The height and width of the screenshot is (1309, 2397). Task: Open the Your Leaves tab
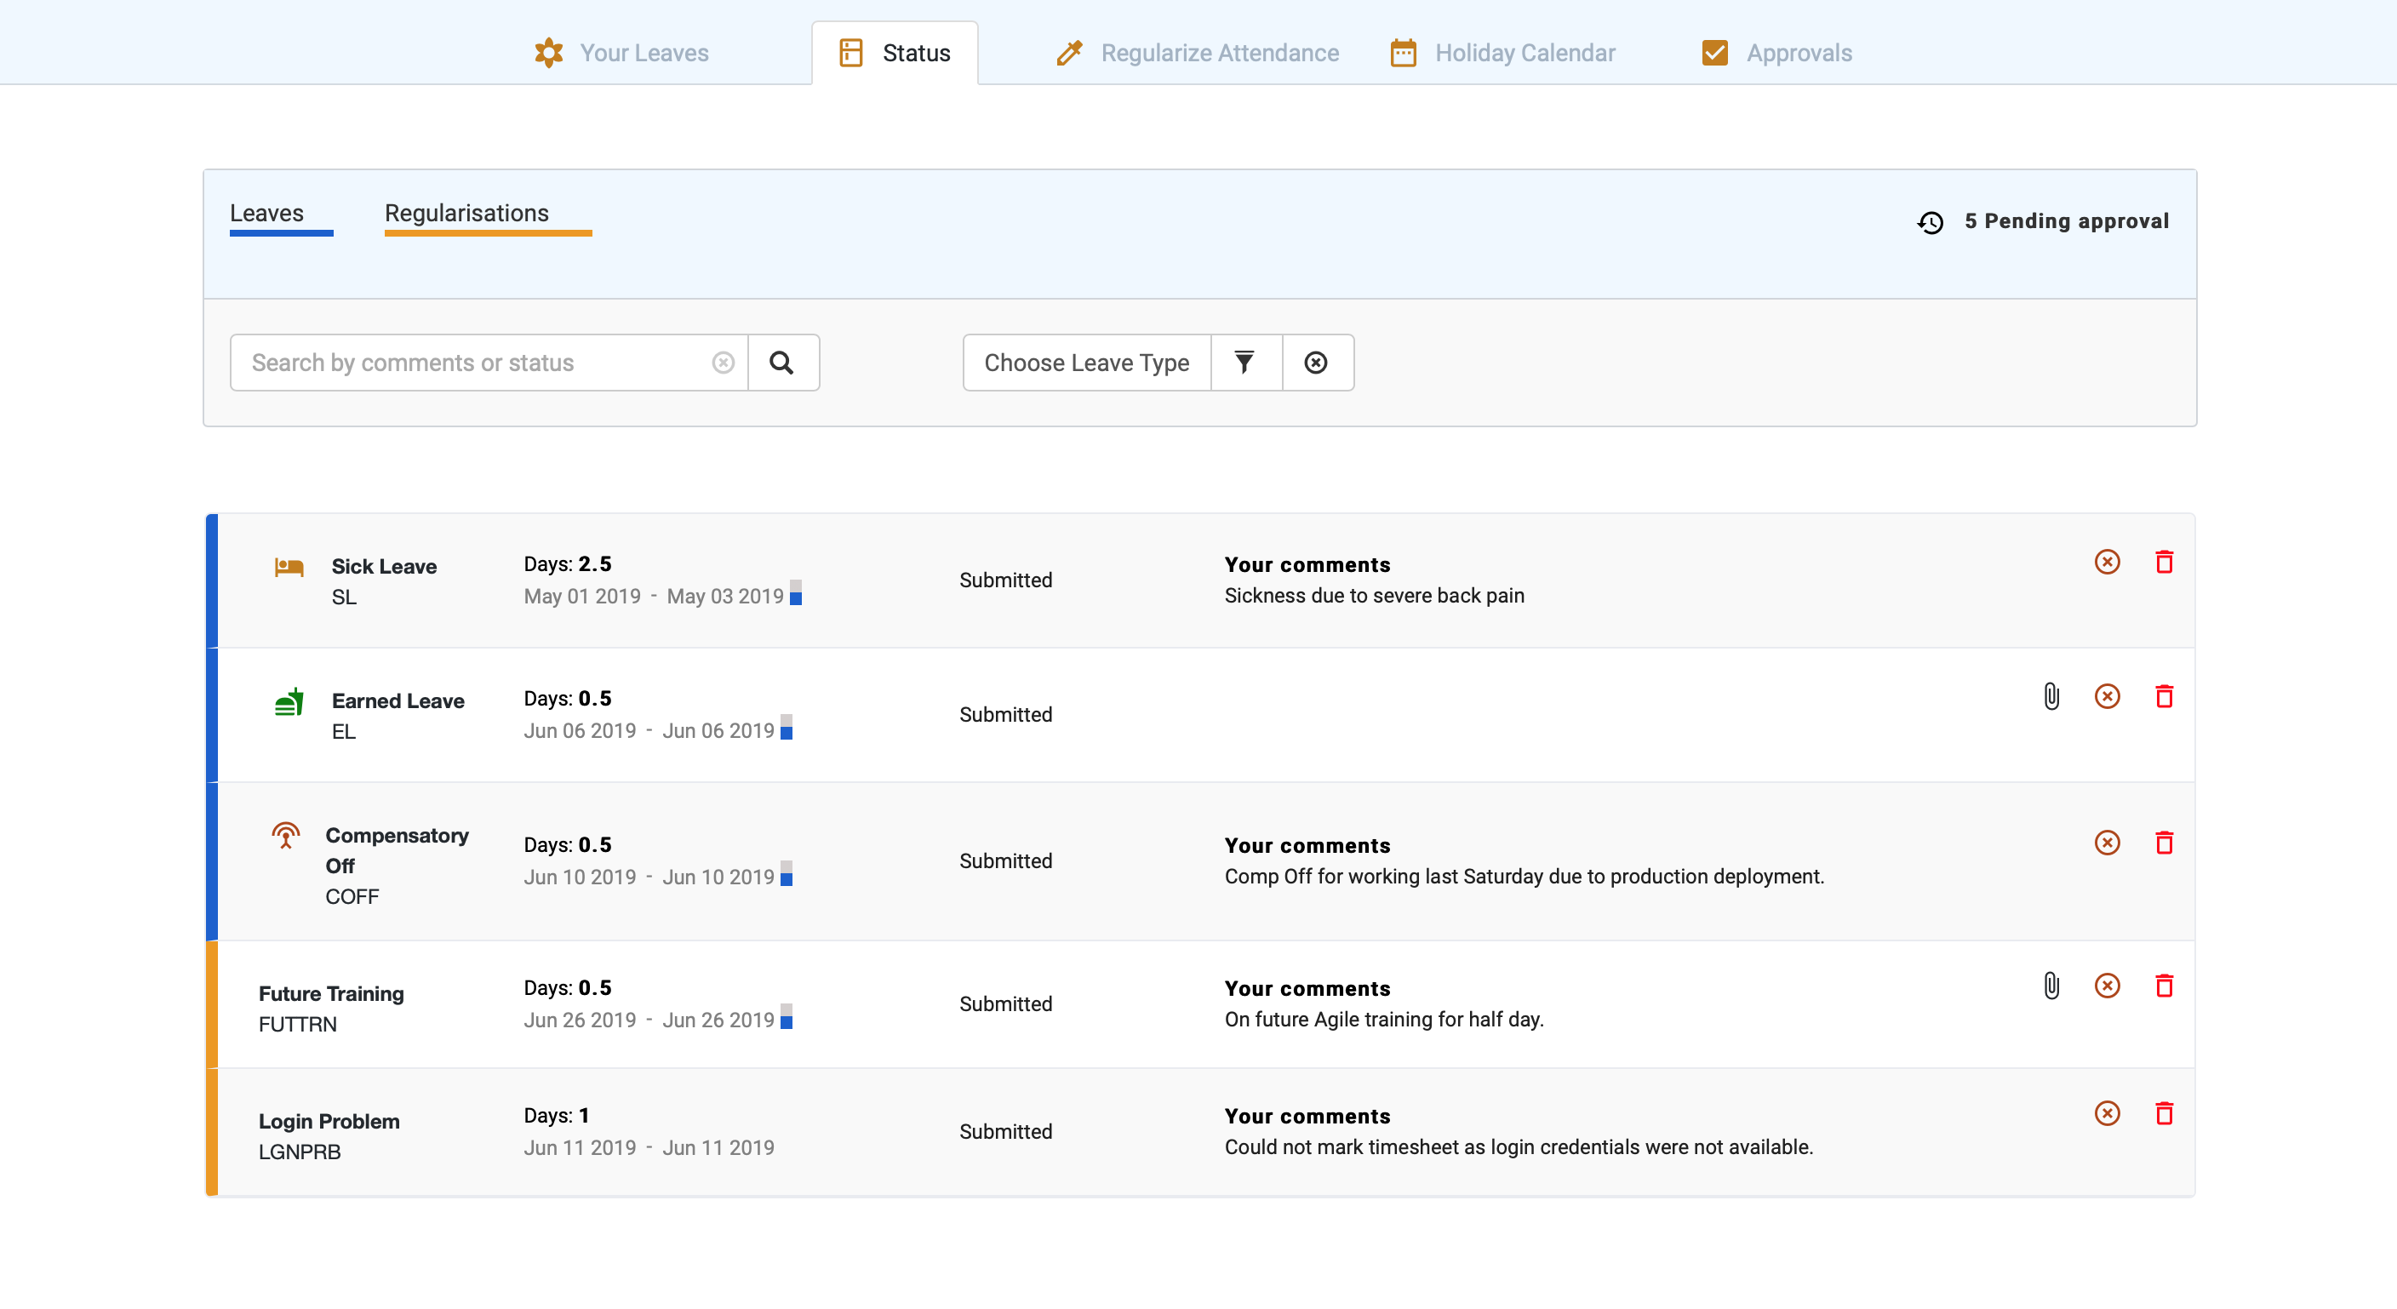point(621,53)
